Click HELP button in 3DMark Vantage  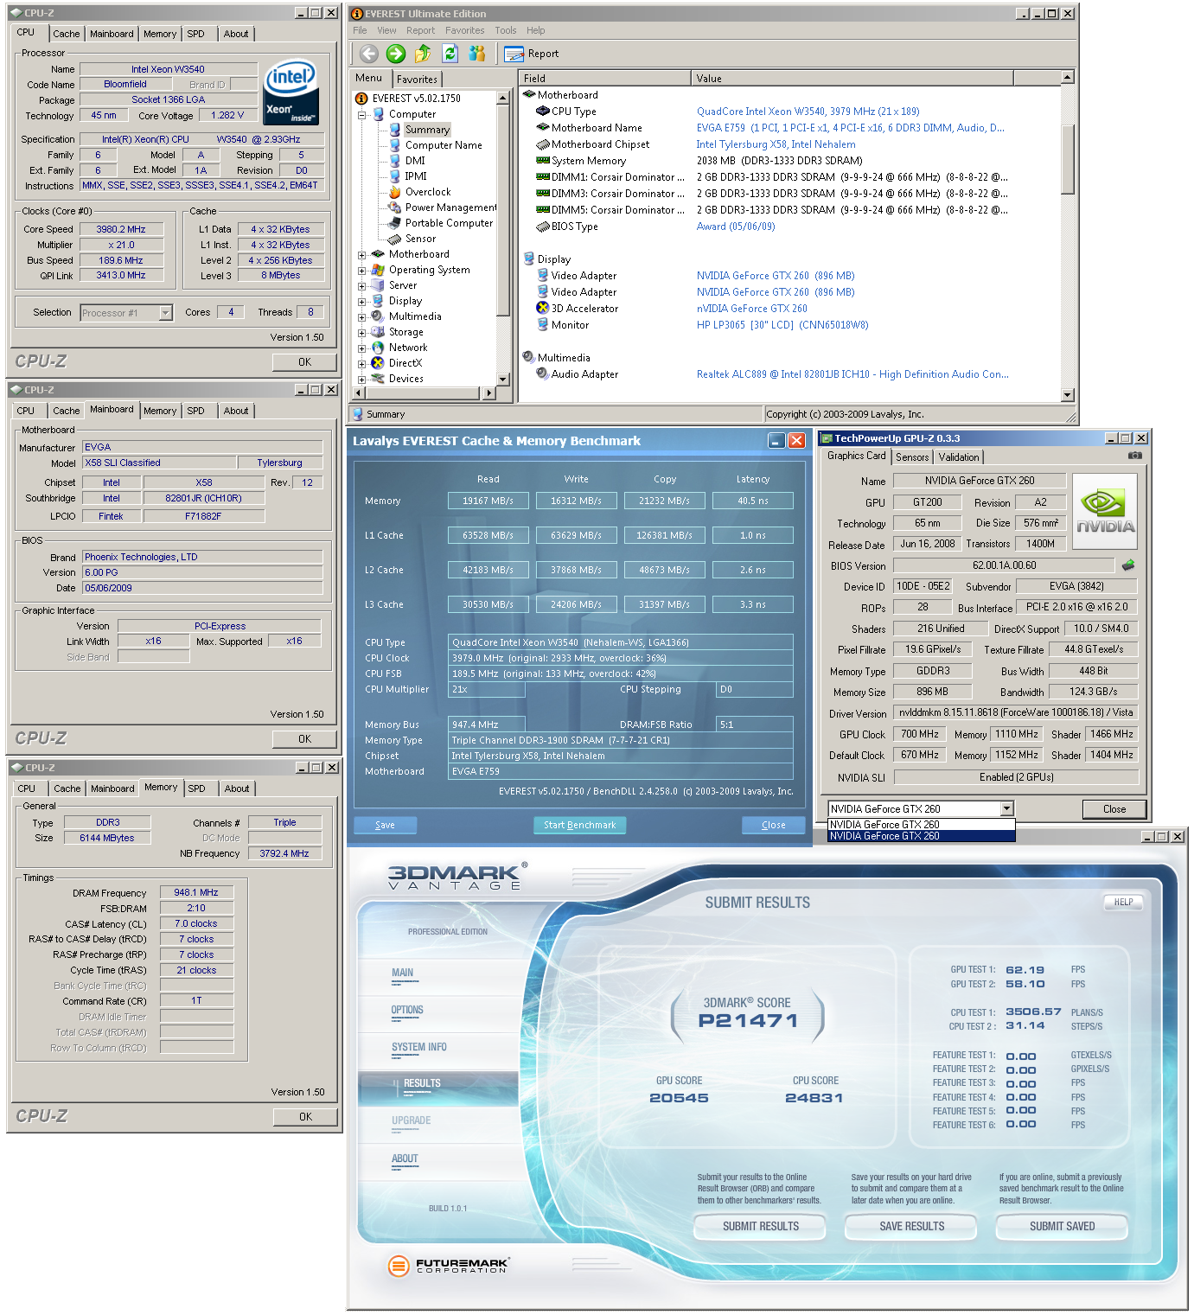tap(1123, 902)
